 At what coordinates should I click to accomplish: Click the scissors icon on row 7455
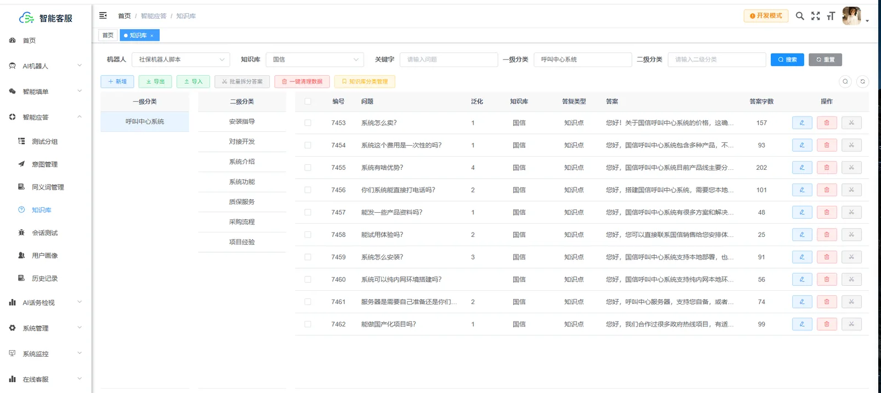point(851,168)
